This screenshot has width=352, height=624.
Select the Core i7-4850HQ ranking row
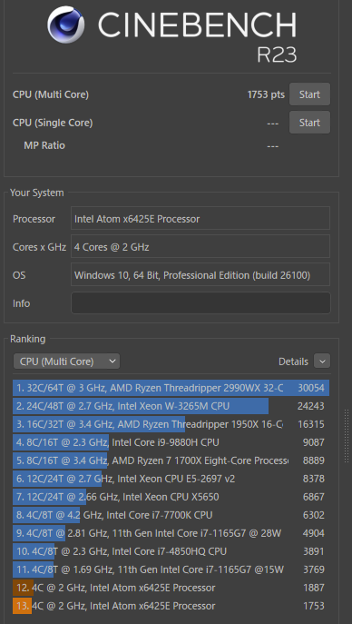pyautogui.click(x=171, y=551)
